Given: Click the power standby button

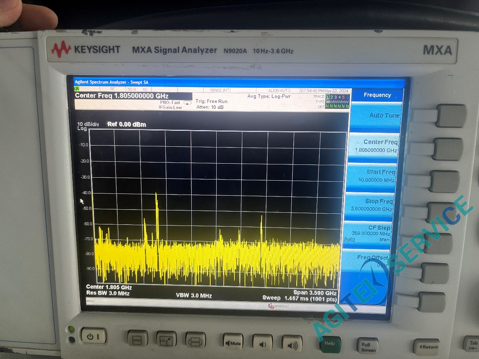Looking at the screenshot, I should click(x=93, y=336).
